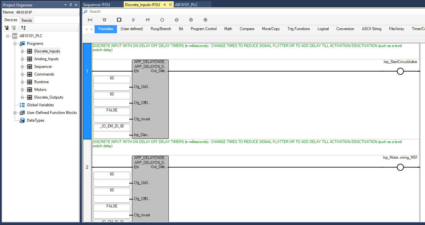Select the set coil (S) icon
Viewport: 425px width, 225px height.
tap(191, 20)
